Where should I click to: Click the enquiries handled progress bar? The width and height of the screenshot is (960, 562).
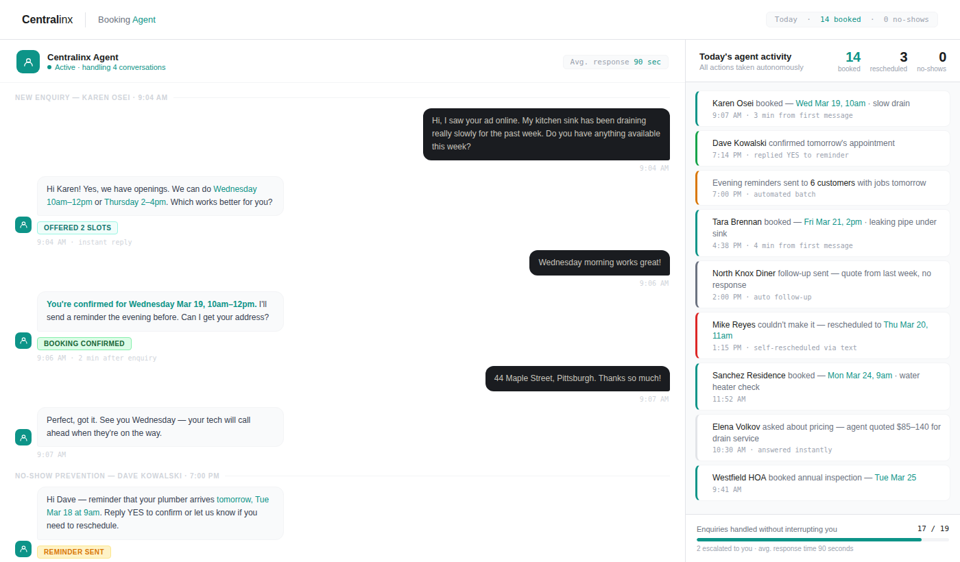pyautogui.click(x=823, y=540)
